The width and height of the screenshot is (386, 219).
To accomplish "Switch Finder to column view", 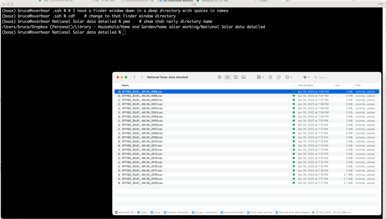I will pos(236,77).
